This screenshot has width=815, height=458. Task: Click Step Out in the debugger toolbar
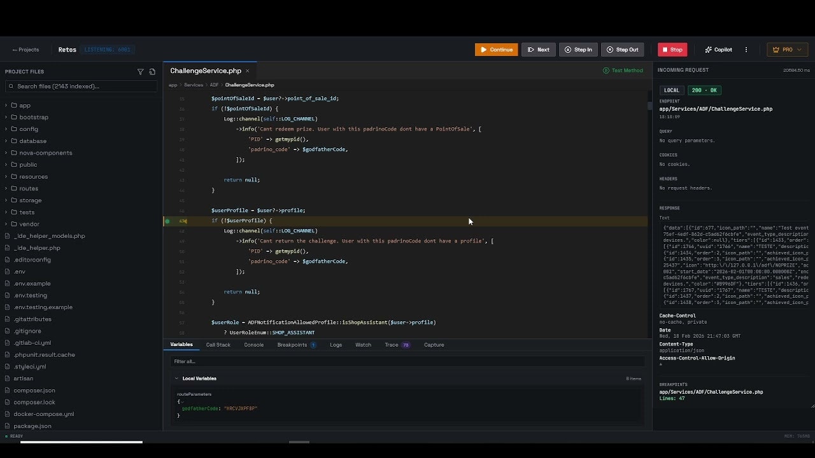pos(622,50)
